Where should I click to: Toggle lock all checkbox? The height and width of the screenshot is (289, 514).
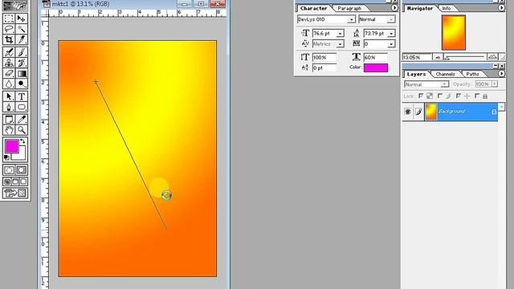pyautogui.click(x=477, y=96)
